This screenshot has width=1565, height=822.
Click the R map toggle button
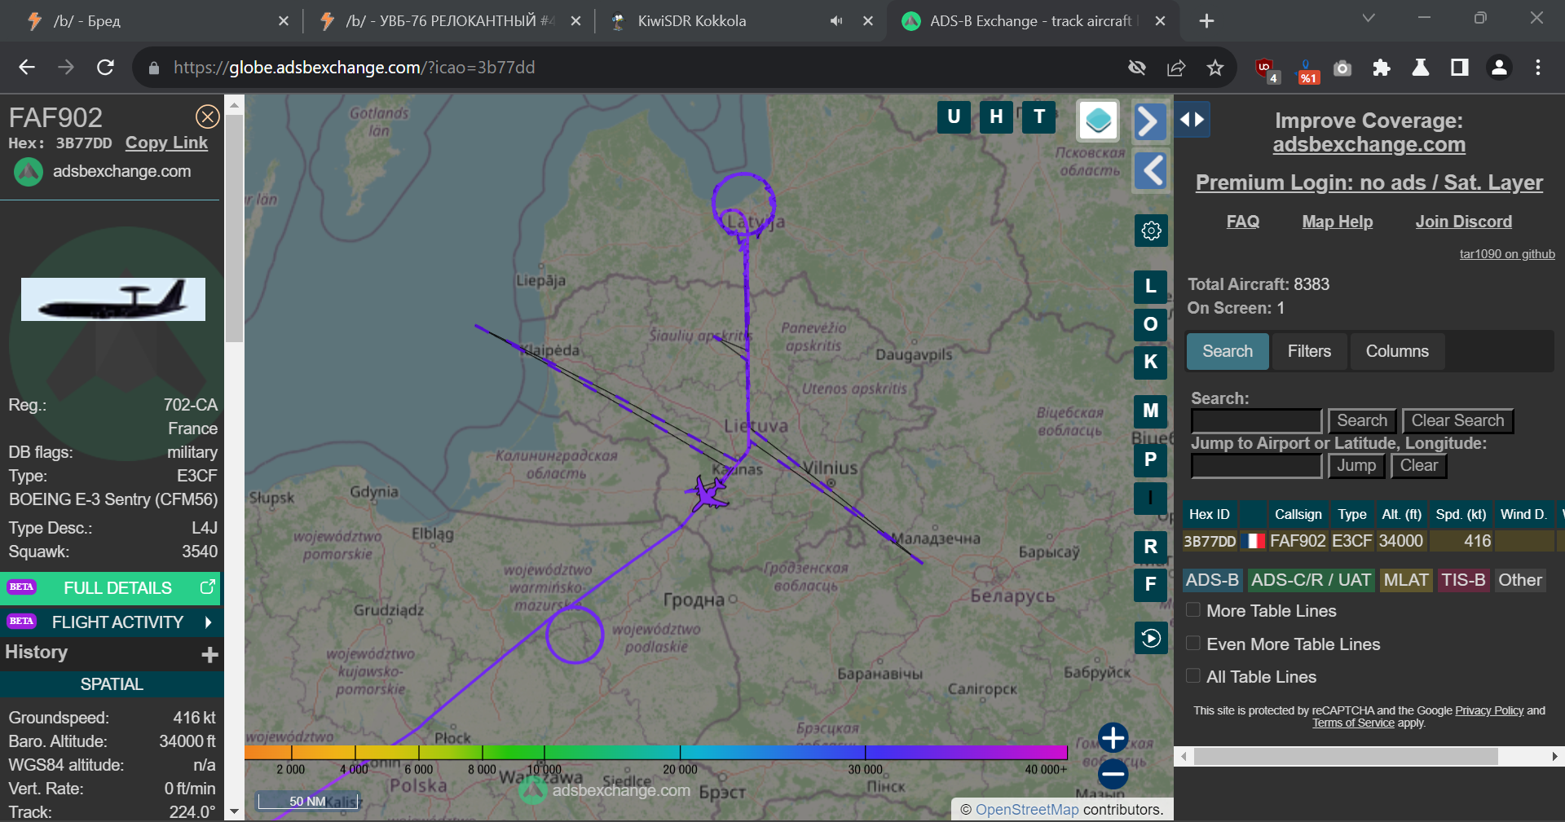(1151, 547)
